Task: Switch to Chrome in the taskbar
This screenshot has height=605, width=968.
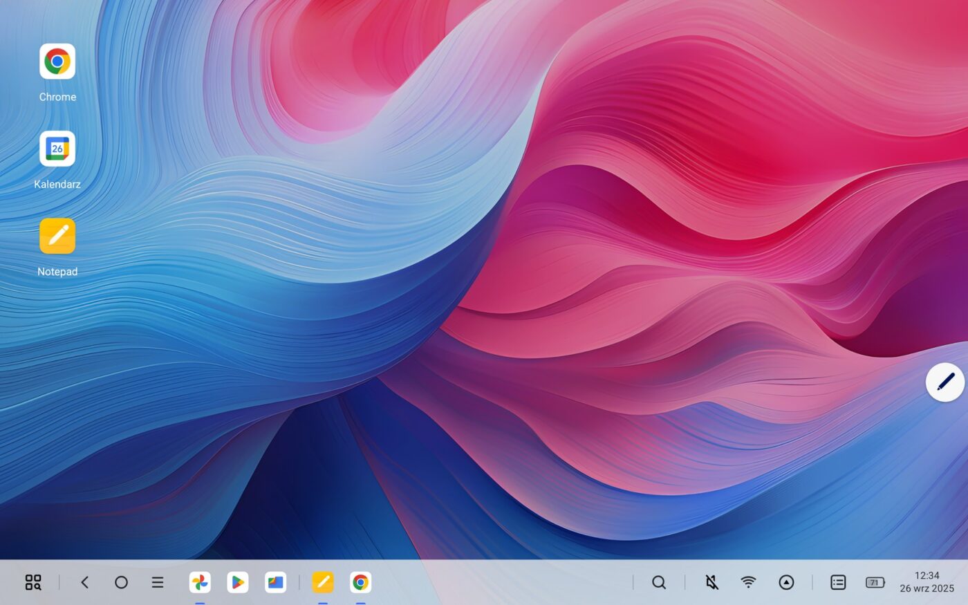Action: coord(360,582)
